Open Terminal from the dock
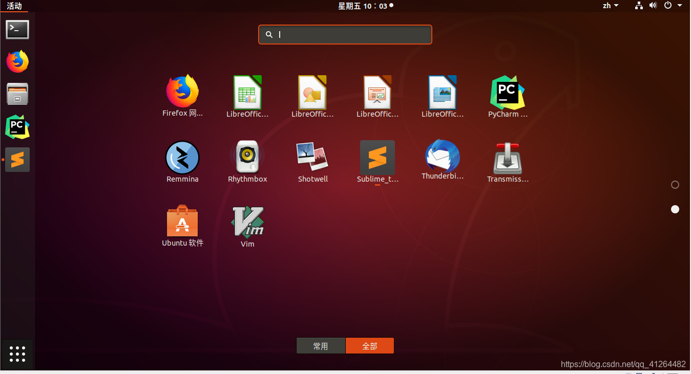 click(x=17, y=30)
